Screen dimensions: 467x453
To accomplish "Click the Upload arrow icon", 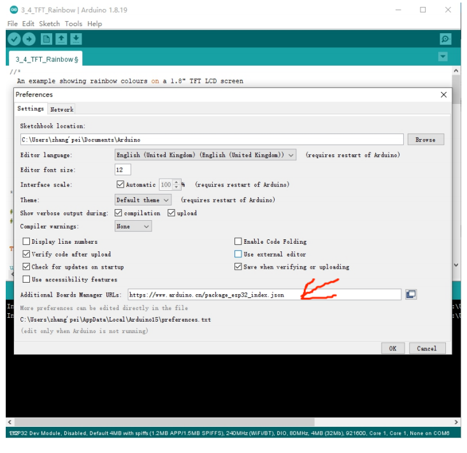I will [29, 39].
